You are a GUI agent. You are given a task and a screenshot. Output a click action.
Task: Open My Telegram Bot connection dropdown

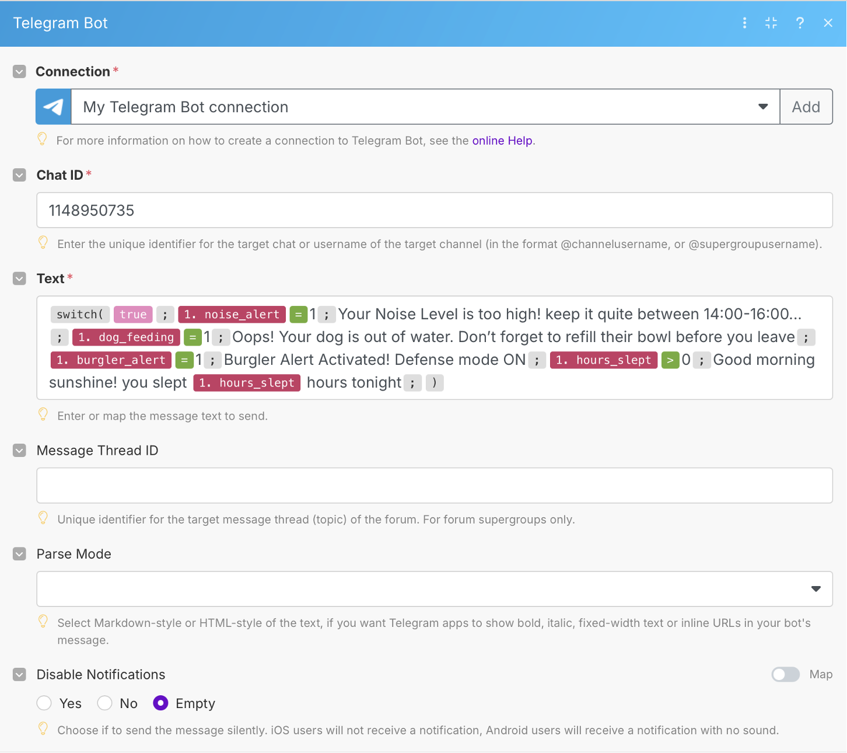425,107
